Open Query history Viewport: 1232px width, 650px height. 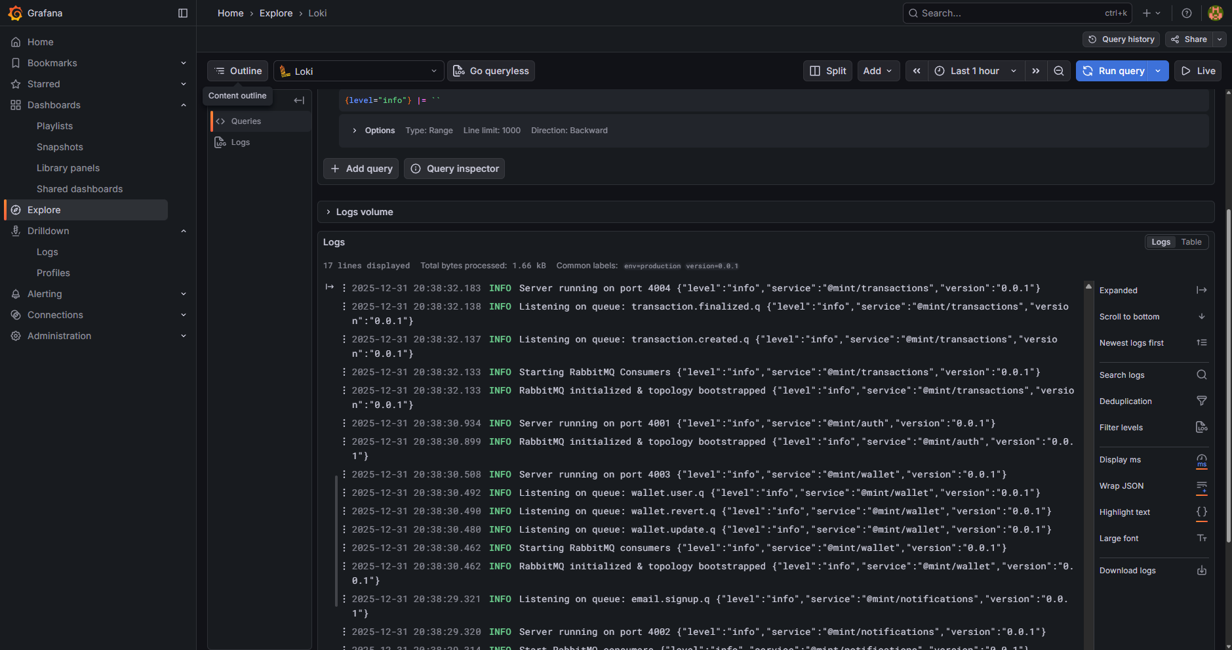point(1121,39)
